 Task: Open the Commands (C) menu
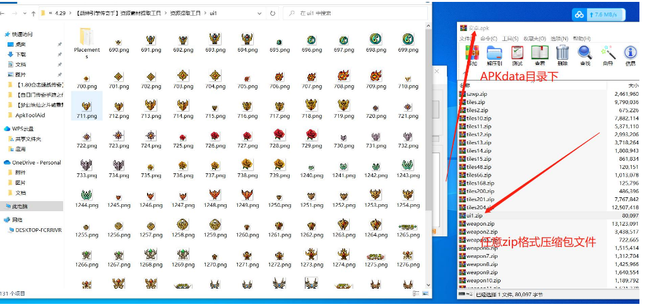point(489,38)
